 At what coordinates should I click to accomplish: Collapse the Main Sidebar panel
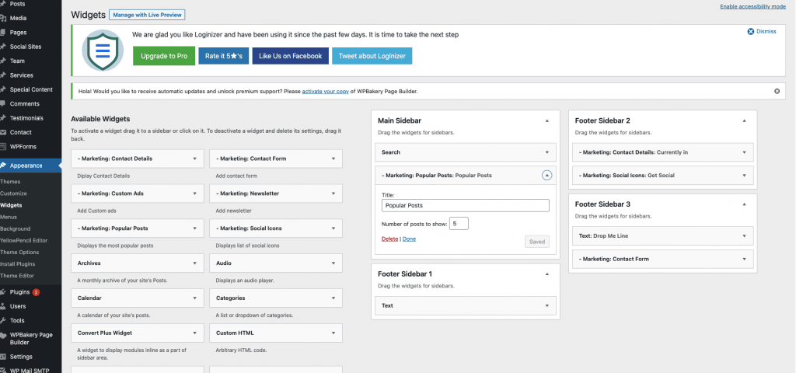pyautogui.click(x=546, y=121)
